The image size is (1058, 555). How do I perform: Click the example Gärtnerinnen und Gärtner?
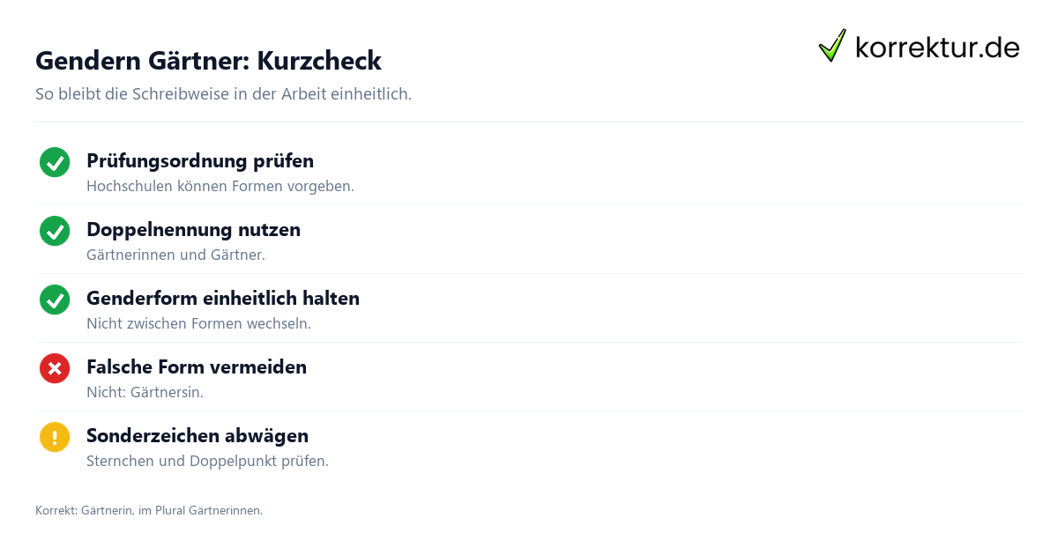pos(175,255)
